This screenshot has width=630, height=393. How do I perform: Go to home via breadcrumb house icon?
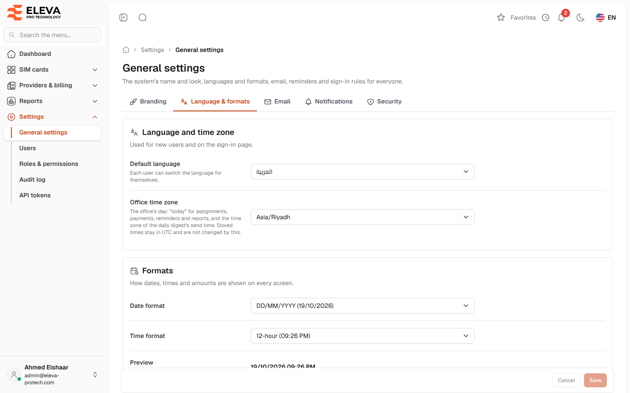point(126,50)
